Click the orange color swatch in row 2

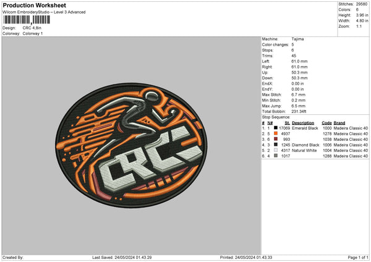point(276,133)
